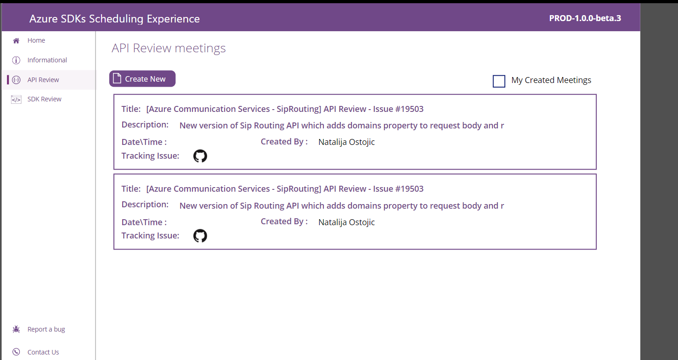Click the first meeting title about Issue #19503
Viewport: 678px width, 360px height.
point(285,109)
